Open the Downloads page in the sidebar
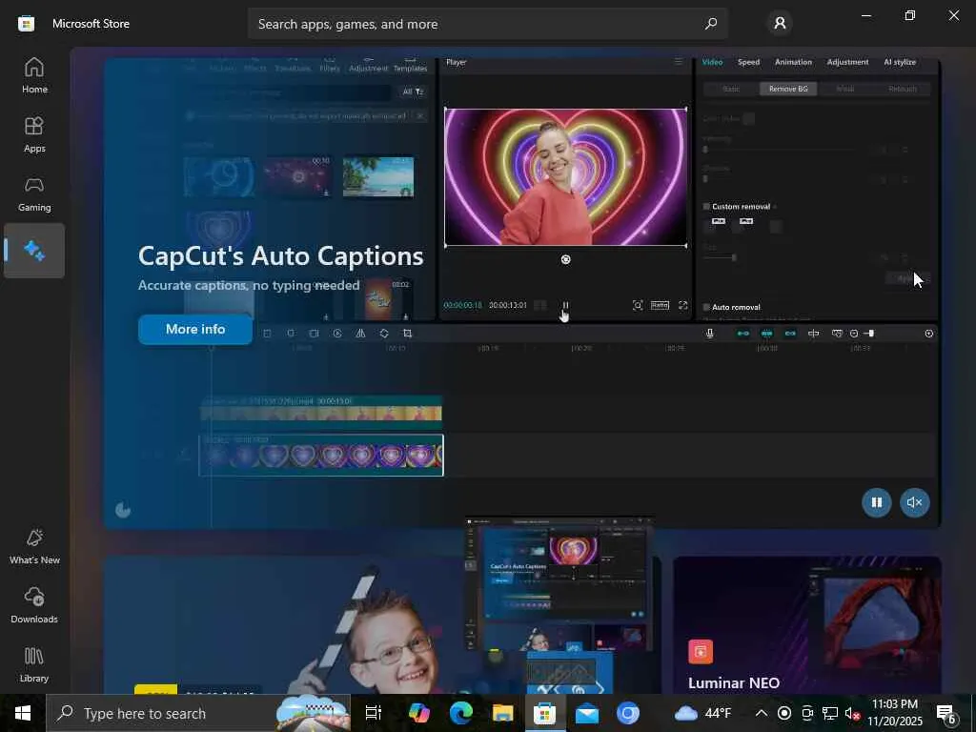The image size is (976, 732). (34, 605)
